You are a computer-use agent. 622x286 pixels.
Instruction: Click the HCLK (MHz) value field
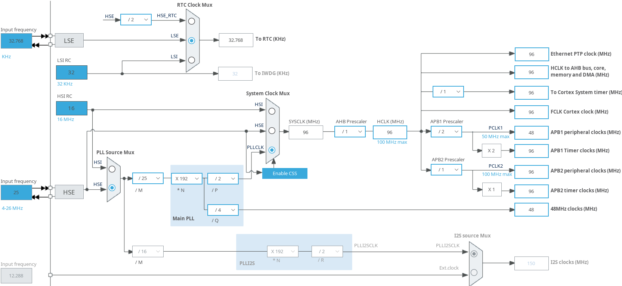coord(390,133)
